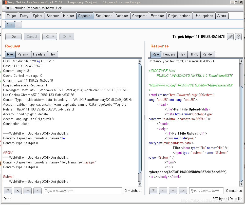This screenshot has height=205, width=245.
Task: Open the history forward dropdown arrow
Action: tap(70, 36)
